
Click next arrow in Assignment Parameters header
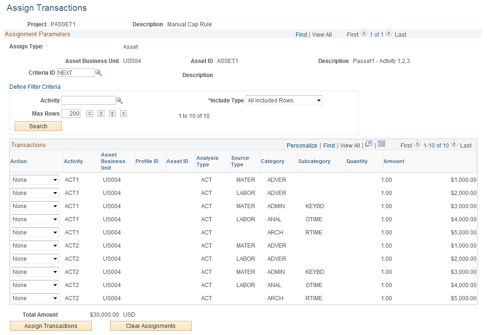[389, 33]
